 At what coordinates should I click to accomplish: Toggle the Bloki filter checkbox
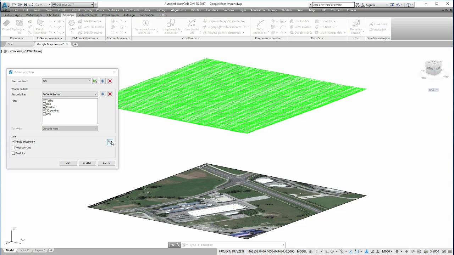pyautogui.click(x=44, y=104)
